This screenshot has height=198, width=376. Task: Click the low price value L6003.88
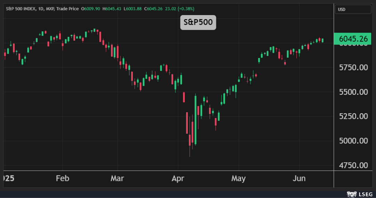(x=132, y=9)
